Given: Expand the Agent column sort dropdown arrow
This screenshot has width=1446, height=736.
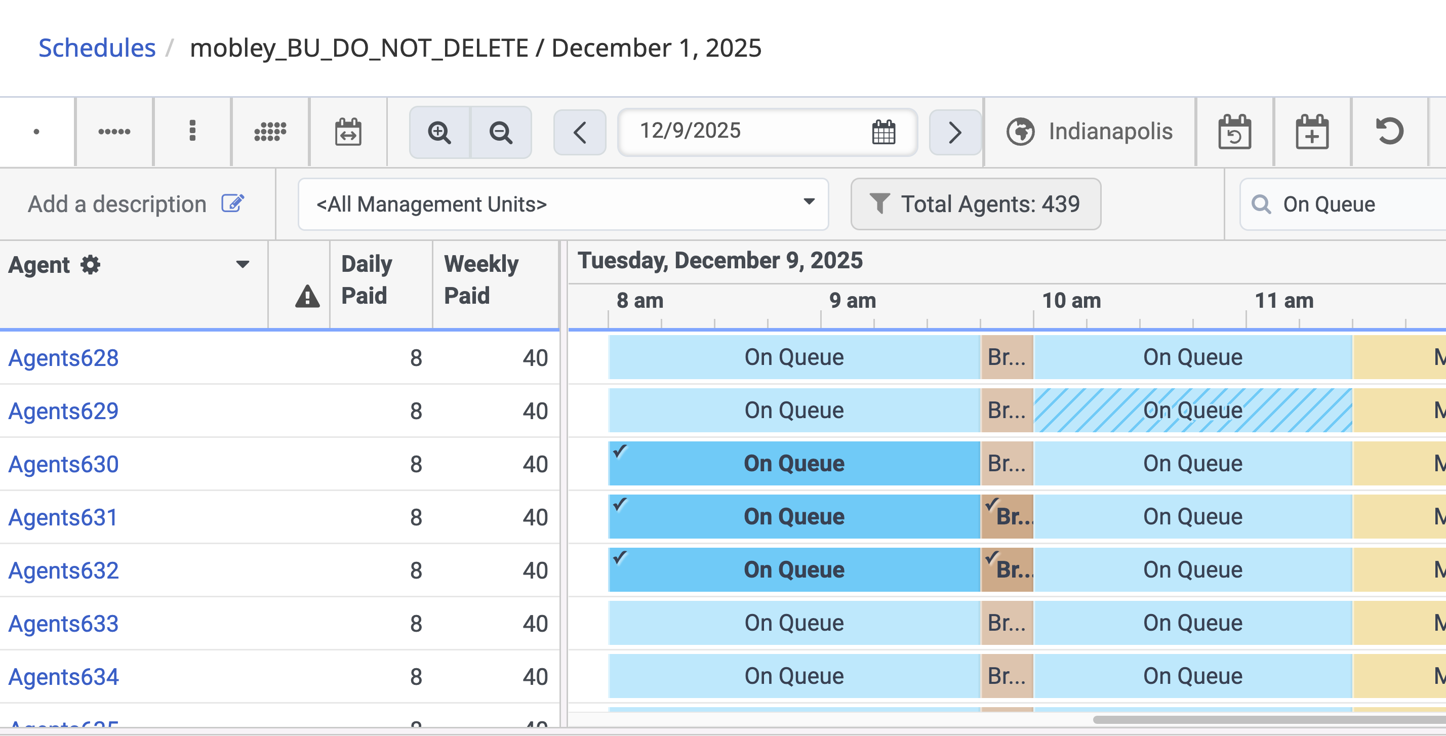Looking at the screenshot, I should [243, 264].
